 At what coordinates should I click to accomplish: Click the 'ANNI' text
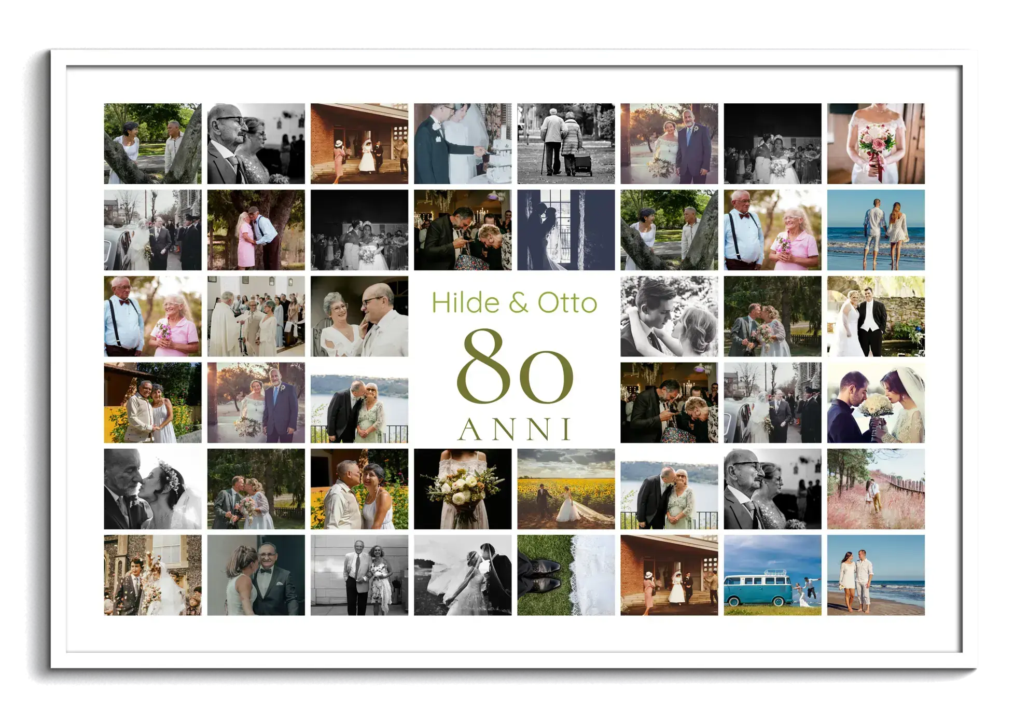(514, 429)
